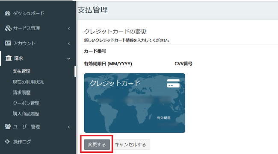Click the アカウント ID card icon
Screen dimensions: 278x154
[8, 43]
